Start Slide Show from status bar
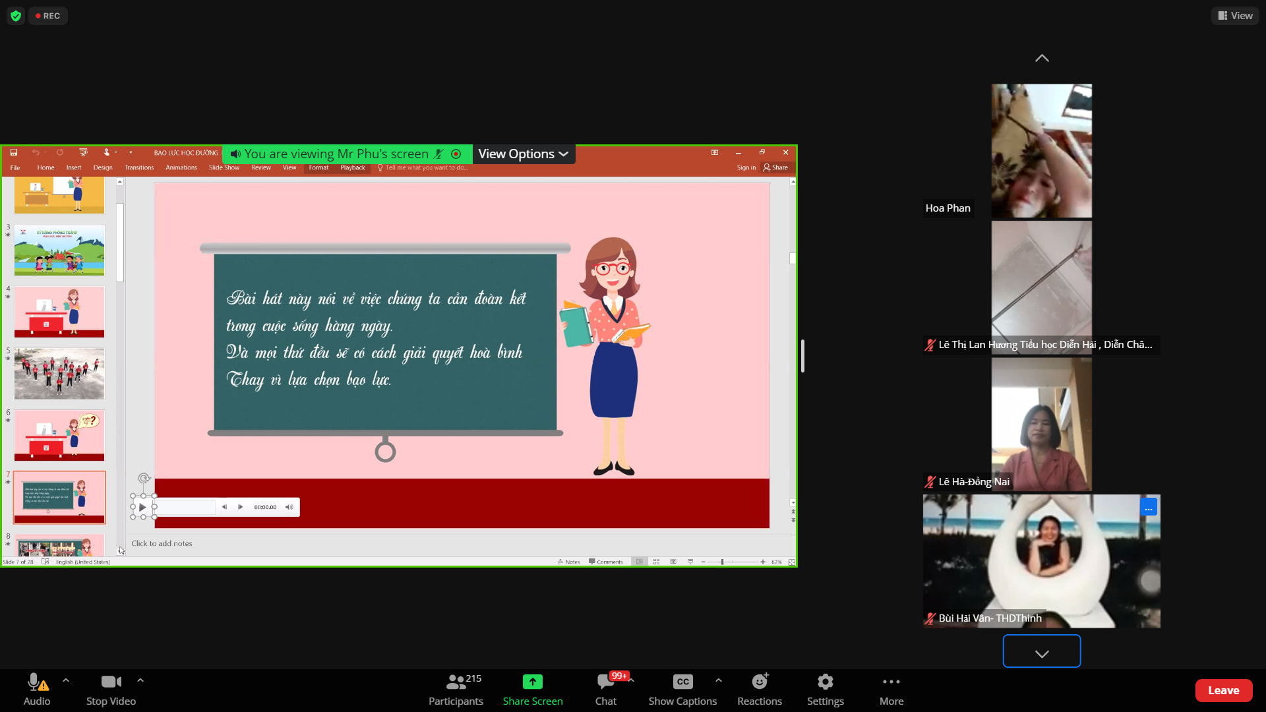Viewport: 1266px width, 712px height. [x=690, y=562]
